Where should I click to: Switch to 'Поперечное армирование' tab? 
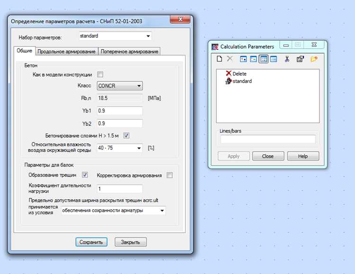click(x=129, y=52)
